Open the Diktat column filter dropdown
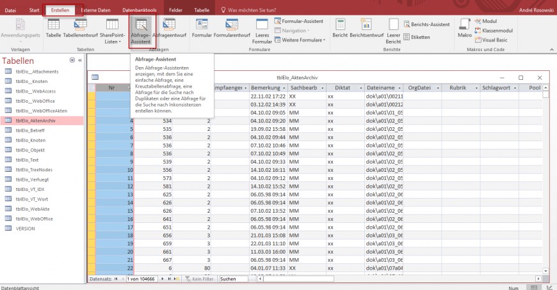557x290 pixels. click(361, 88)
